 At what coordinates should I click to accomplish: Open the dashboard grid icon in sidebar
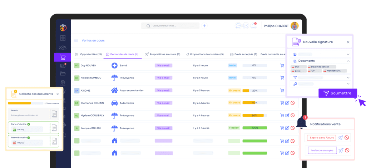click(x=63, y=38)
